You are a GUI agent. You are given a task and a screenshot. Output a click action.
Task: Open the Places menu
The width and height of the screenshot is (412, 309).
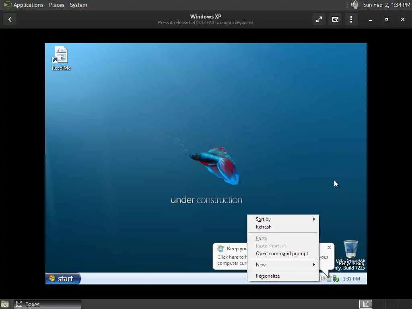tap(56, 5)
